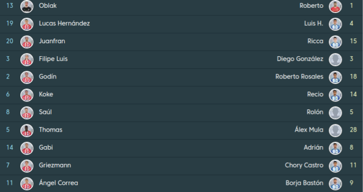Click the Filipe Luis name link

pyautogui.click(x=53, y=59)
